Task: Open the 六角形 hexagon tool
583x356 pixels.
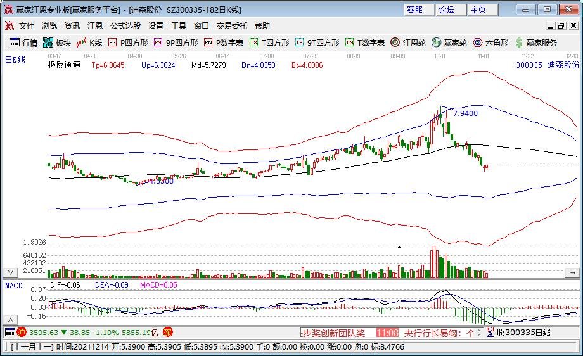Action: tap(490, 42)
